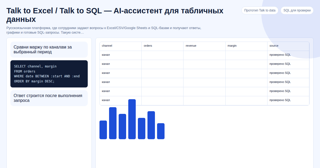Click the "source" column header
320x168 pixels.
tap(288, 46)
